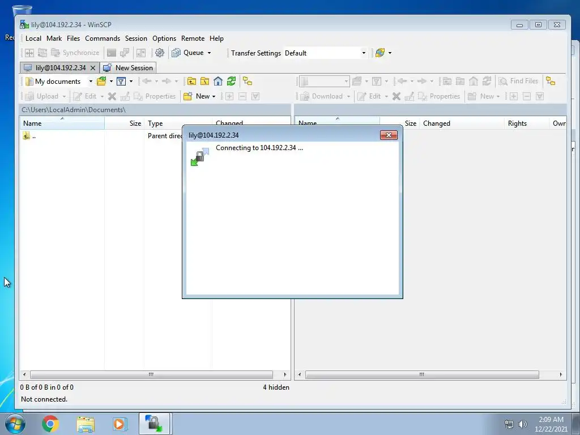Viewport: 580px width, 435px height.
Task: Open the Local menu
Action: tap(33, 39)
